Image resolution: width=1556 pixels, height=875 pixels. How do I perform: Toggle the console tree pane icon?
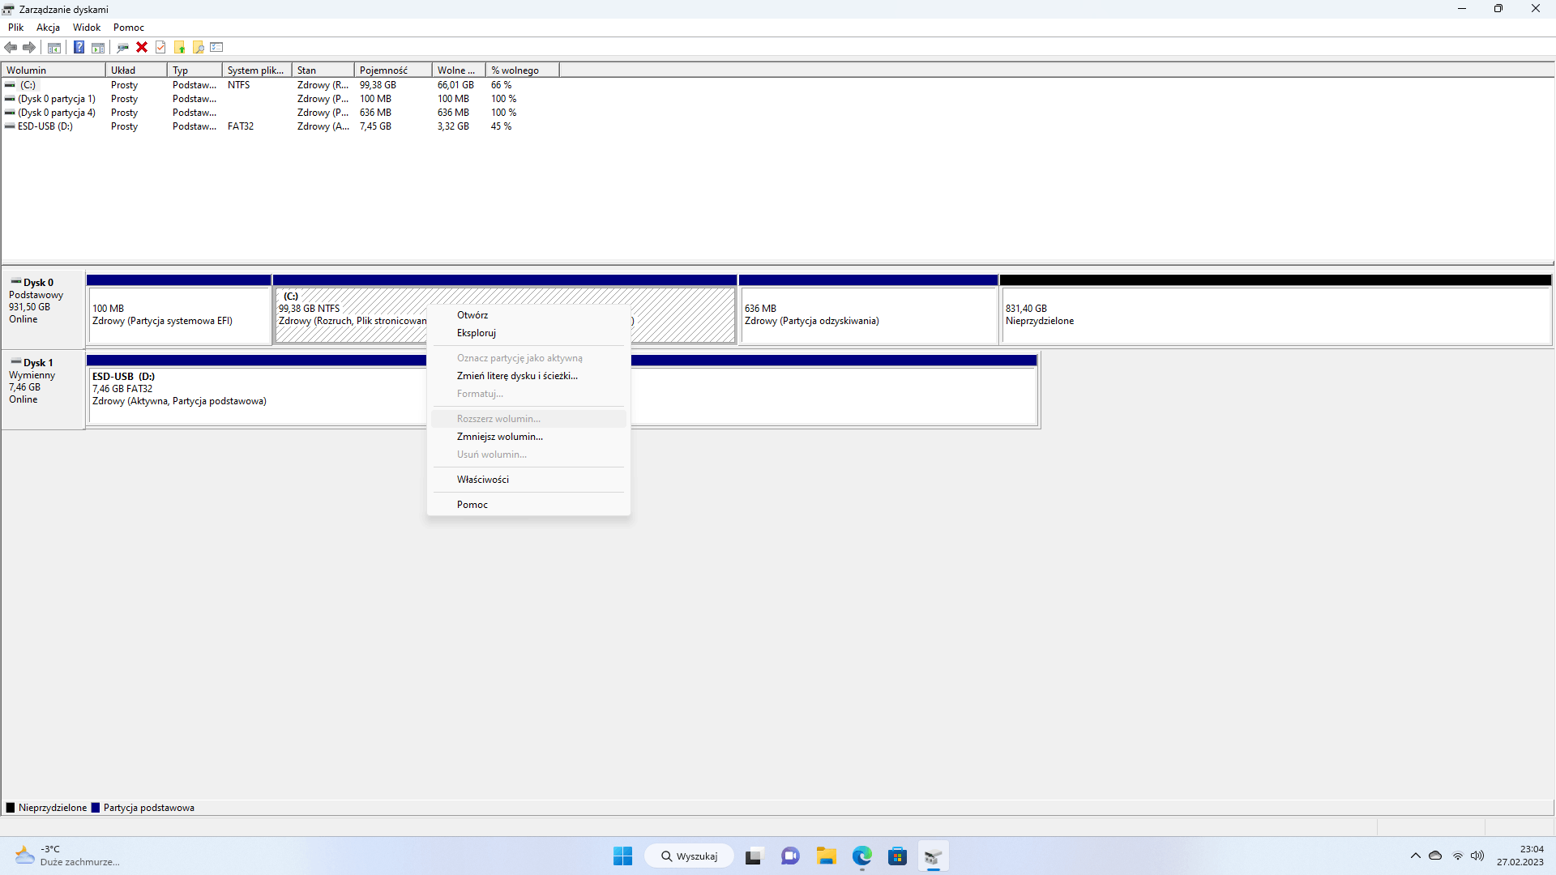(54, 48)
